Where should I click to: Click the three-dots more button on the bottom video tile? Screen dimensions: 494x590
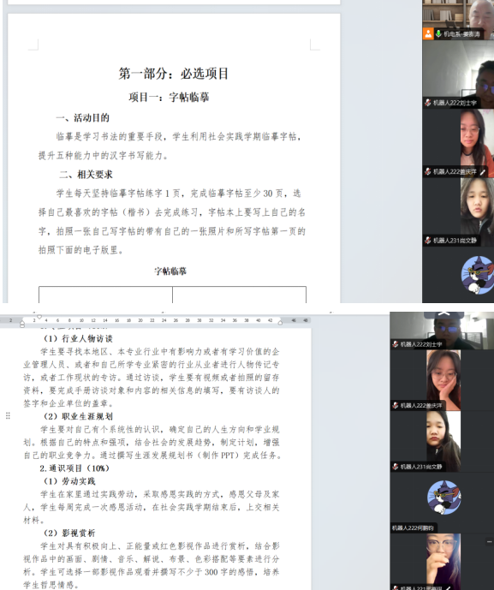coord(489,542)
